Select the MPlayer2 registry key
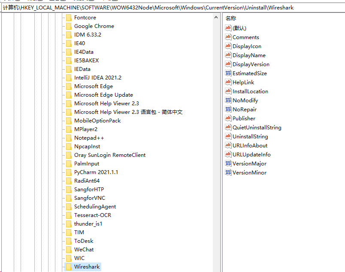Screen dimensions: 345x272 pyautogui.click(x=85, y=129)
